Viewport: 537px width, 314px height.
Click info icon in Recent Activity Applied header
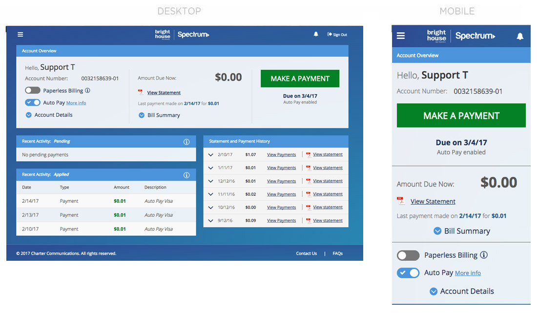[186, 175]
